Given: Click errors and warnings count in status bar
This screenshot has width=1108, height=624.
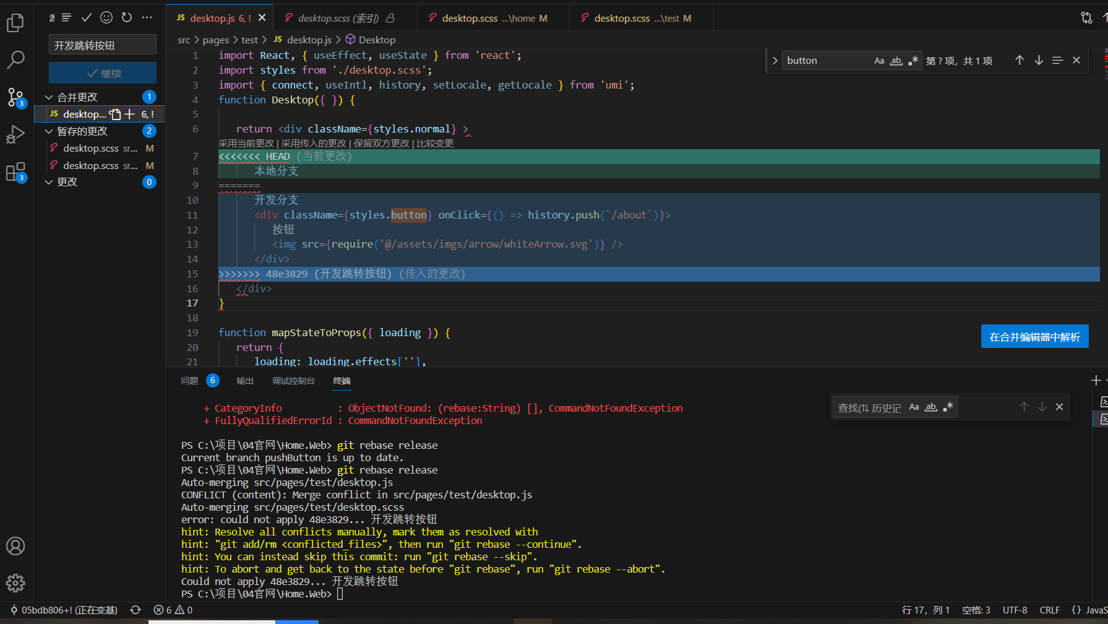Looking at the screenshot, I should click(x=173, y=610).
